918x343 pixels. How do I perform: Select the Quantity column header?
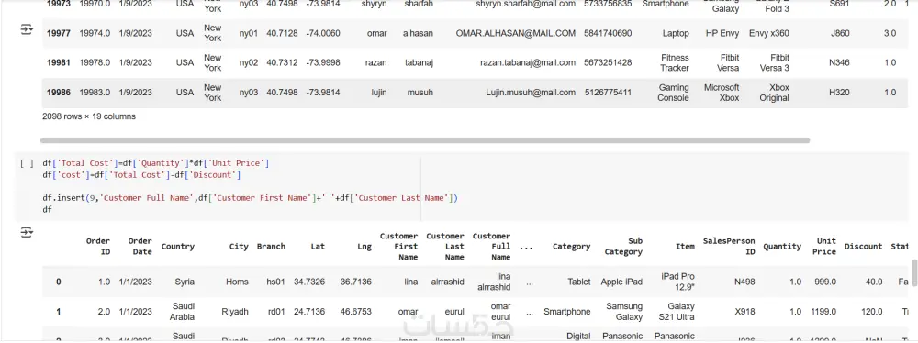coord(782,247)
